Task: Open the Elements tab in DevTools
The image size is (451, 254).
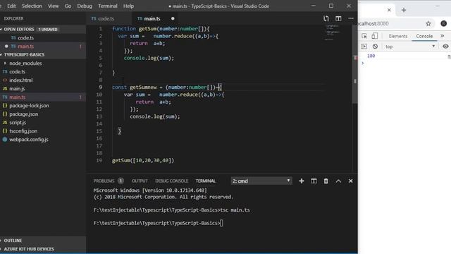Action: 398,36
